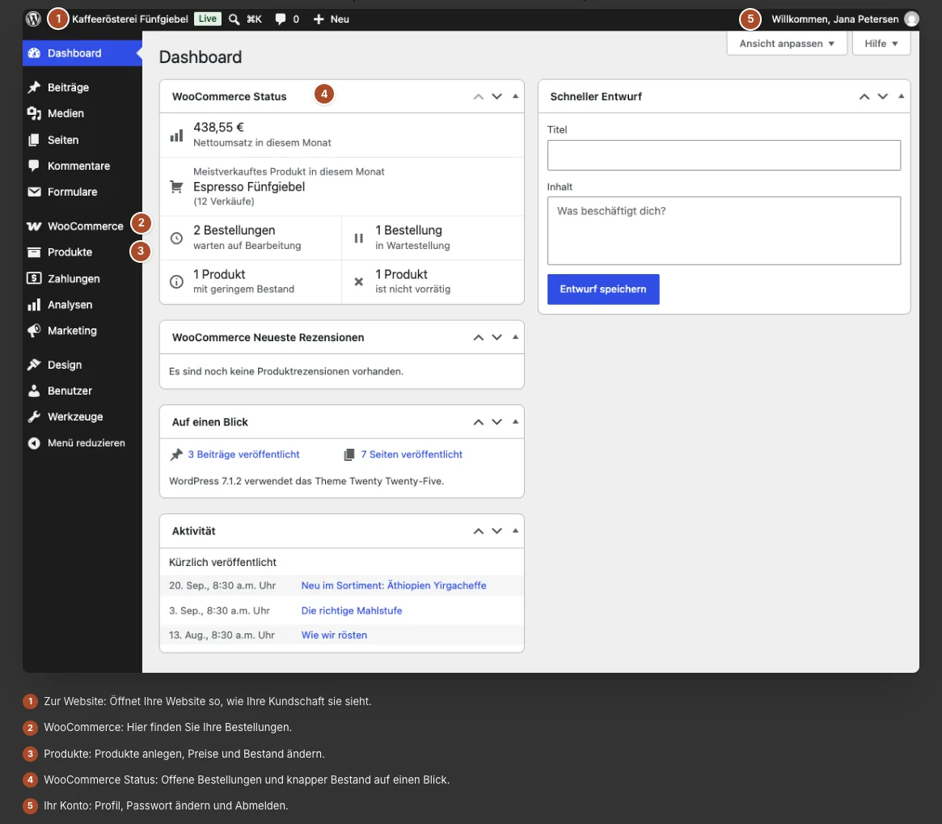The width and height of the screenshot is (942, 824).
Task: Click into the Inhalt text area
Action: coord(724,230)
